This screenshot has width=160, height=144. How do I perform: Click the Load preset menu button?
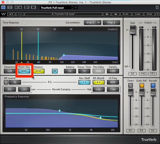pyautogui.click(x=137, y=14)
